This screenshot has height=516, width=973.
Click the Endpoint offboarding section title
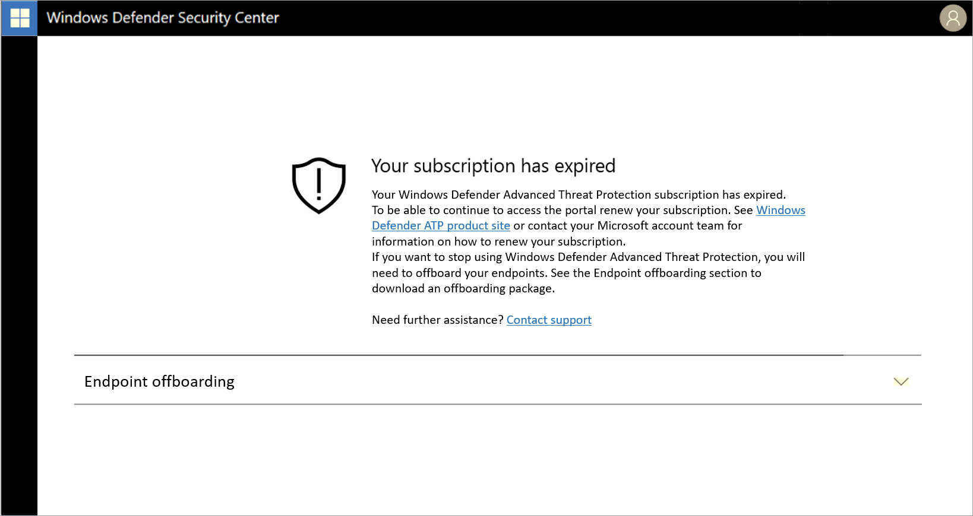point(159,381)
